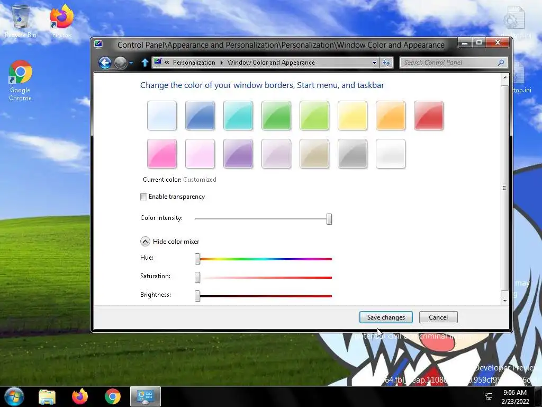Go up one level with the blue up arrow
The width and height of the screenshot is (542, 407).
click(x=145, y=63)
